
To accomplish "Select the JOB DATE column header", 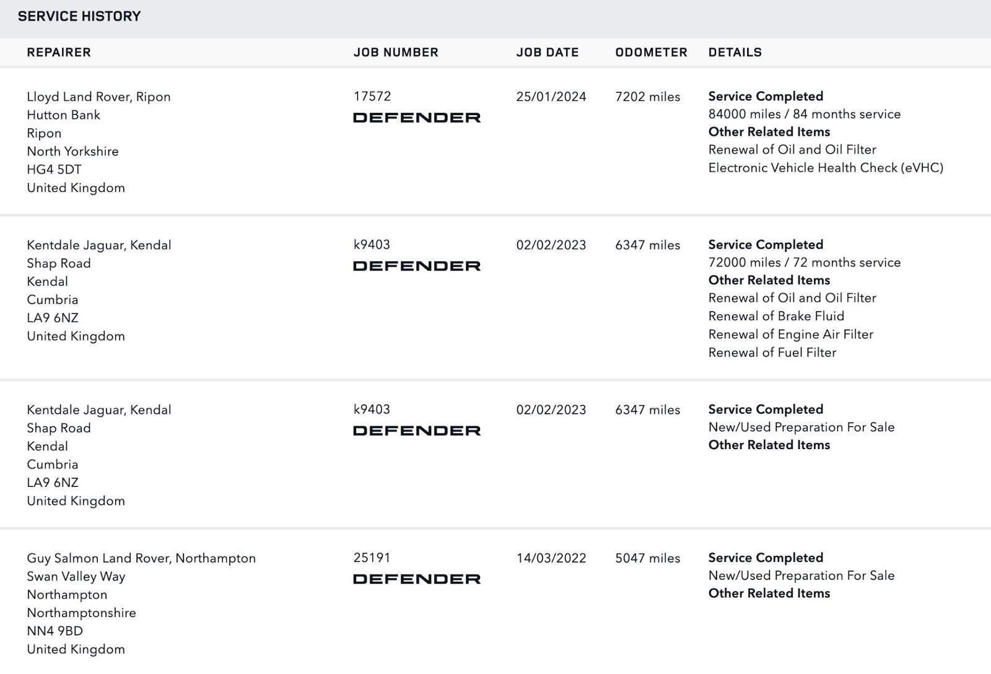I will pos(548,53).
